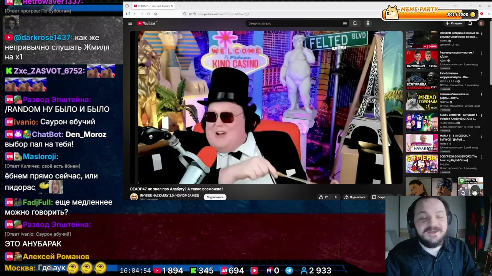
Task: Go to the YouTube home logo
Action: (x=146, y=23)
